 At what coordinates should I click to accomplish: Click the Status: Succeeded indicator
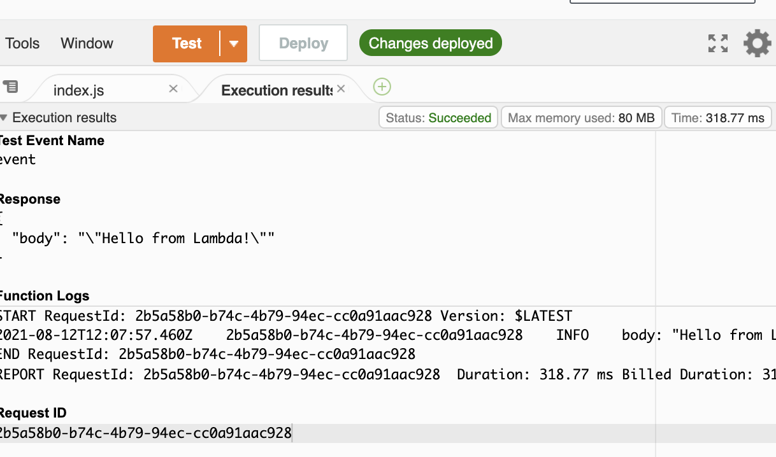point(438,118)
